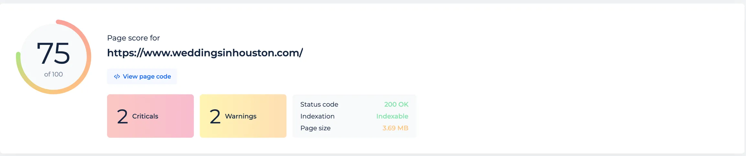Viewport: 746px width, 156px height.
Task: Click the 3.69 MB page size value
Action: coord(395,128)
